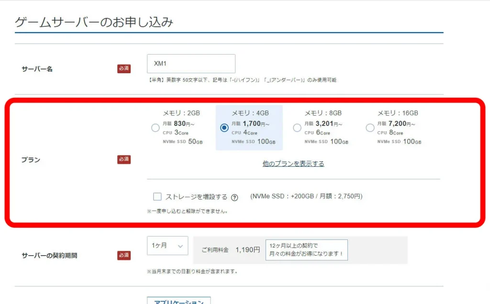This screenshot has width=490, height=304.
Task: Click the アプリケーション button at the bottom
Action: [178, 301]
